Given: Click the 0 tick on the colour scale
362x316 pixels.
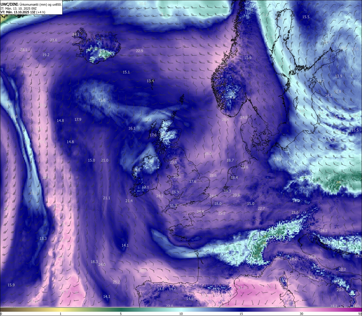Looking at the screenshot, I should point(1,314).
